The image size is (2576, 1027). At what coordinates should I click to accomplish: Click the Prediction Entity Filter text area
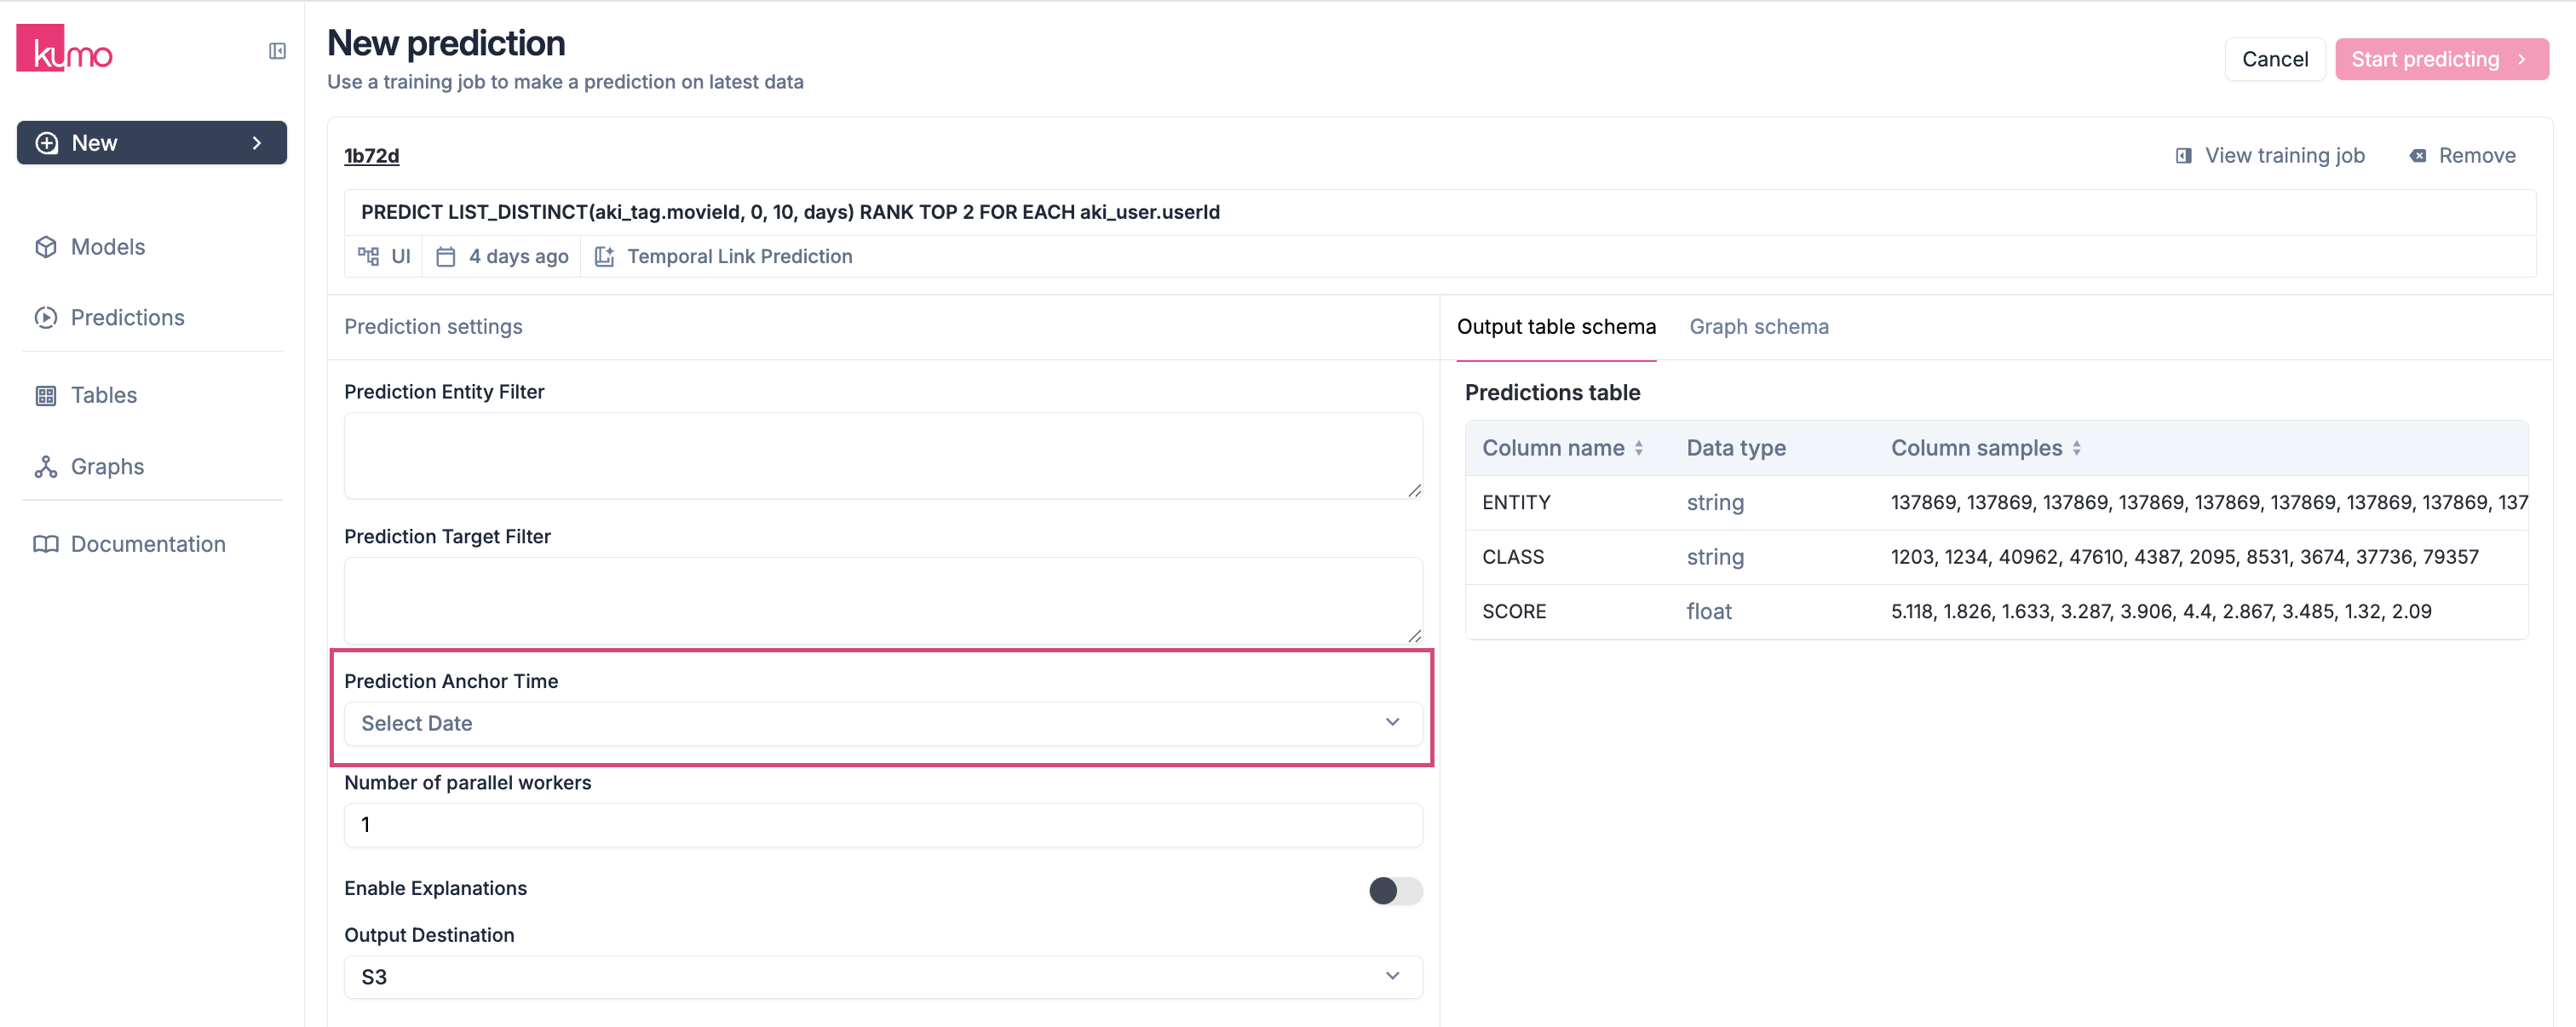point(882,455)
